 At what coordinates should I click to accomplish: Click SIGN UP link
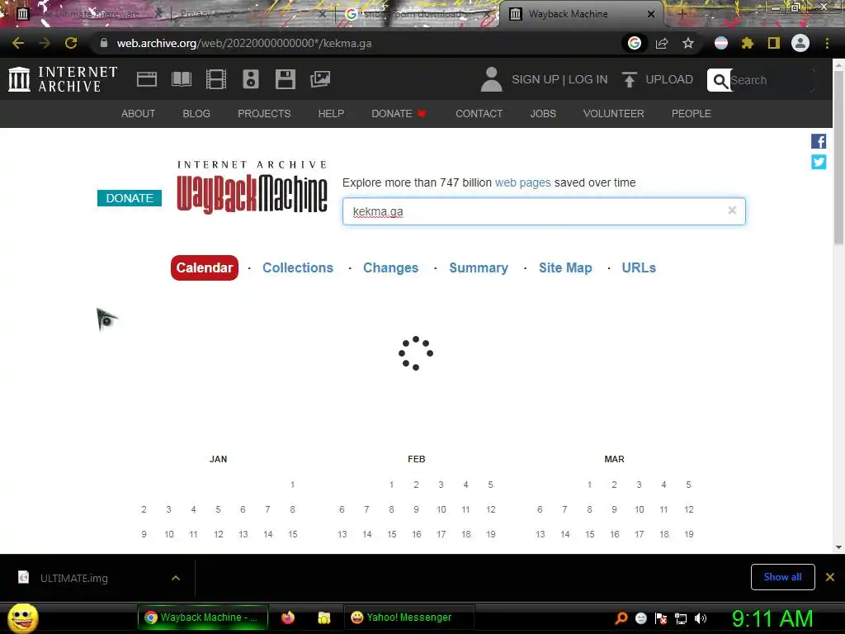(x=535, y=79)
